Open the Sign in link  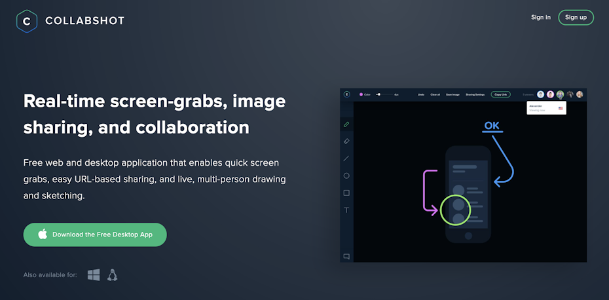[x=541, y=17]
